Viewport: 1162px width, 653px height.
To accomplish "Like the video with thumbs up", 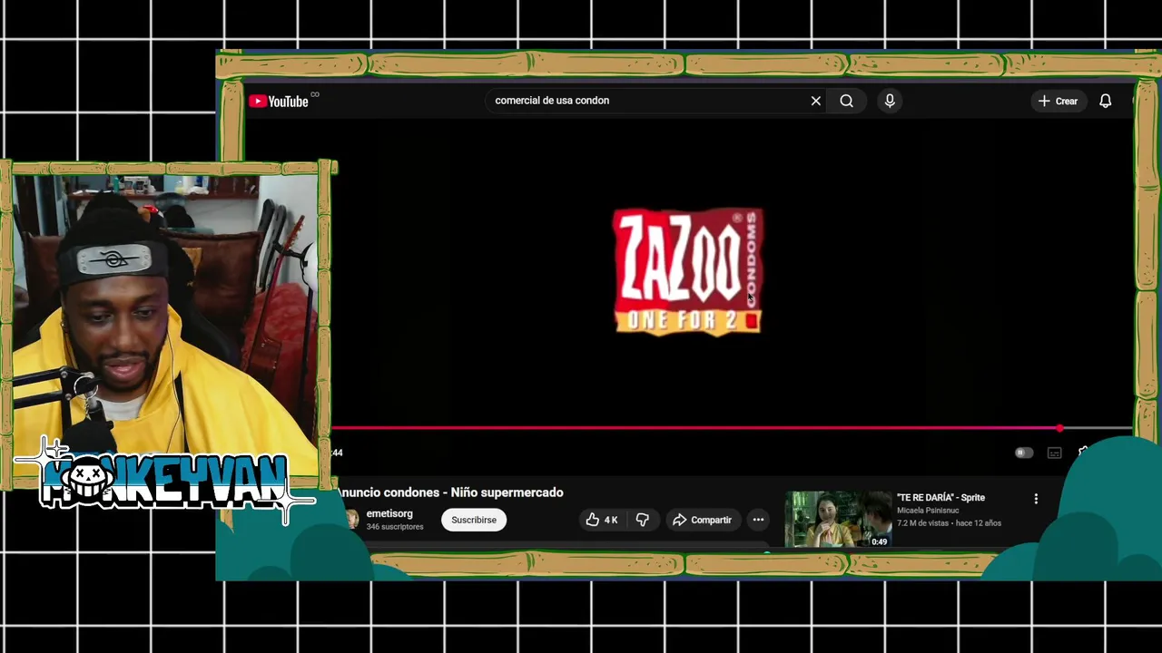I will (602, 520).
